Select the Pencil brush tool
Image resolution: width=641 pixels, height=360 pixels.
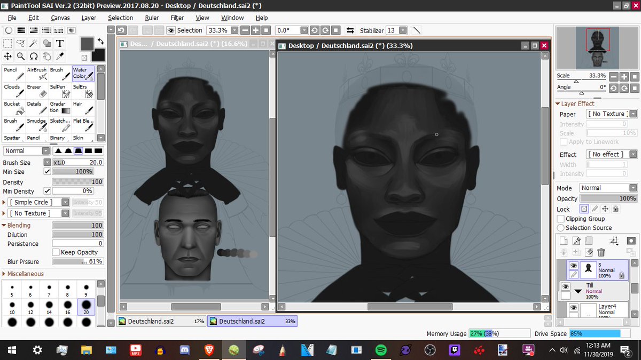tap(13, 74)
